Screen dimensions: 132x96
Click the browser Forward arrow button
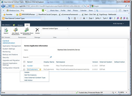[x=7, y=6]
